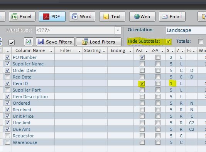The image size is (206, 152).
Task: Click the R alignment cell for Unit Price
Action: point(181,116)
